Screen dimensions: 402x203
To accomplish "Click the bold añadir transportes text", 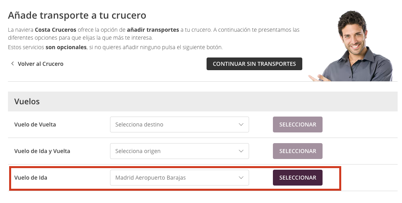I will tap(153, 30).
